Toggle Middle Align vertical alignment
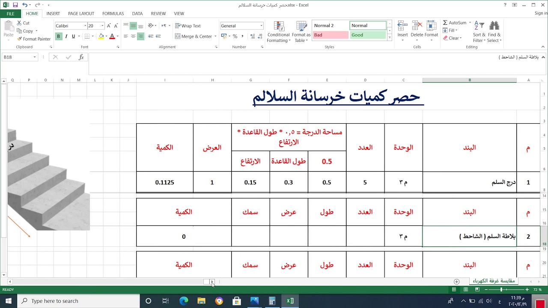Screen dimensions: 548x308 (133, 26)
